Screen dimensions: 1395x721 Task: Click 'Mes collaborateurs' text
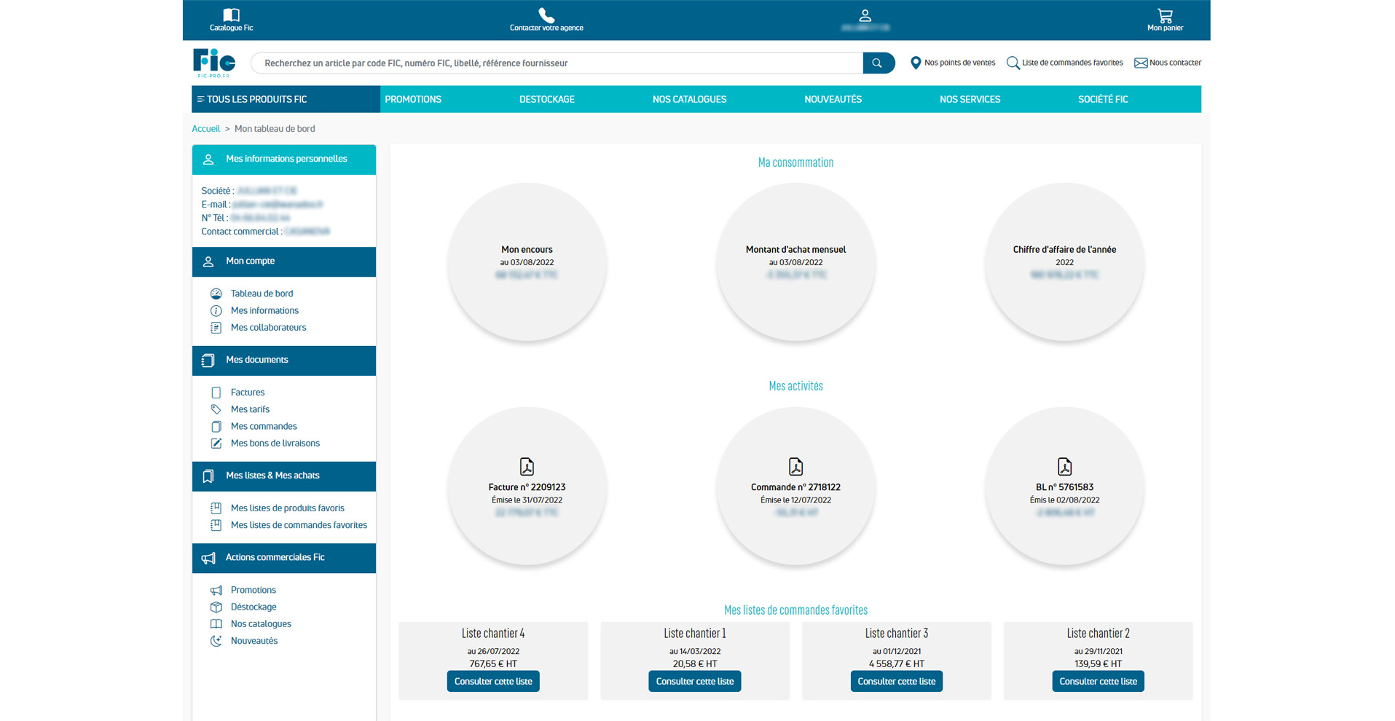click(x=268, y=328)
